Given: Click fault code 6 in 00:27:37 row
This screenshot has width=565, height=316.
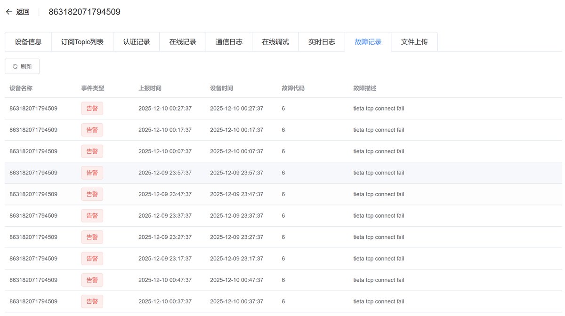Looking at the screenshot, I should [x=283, y=109].
